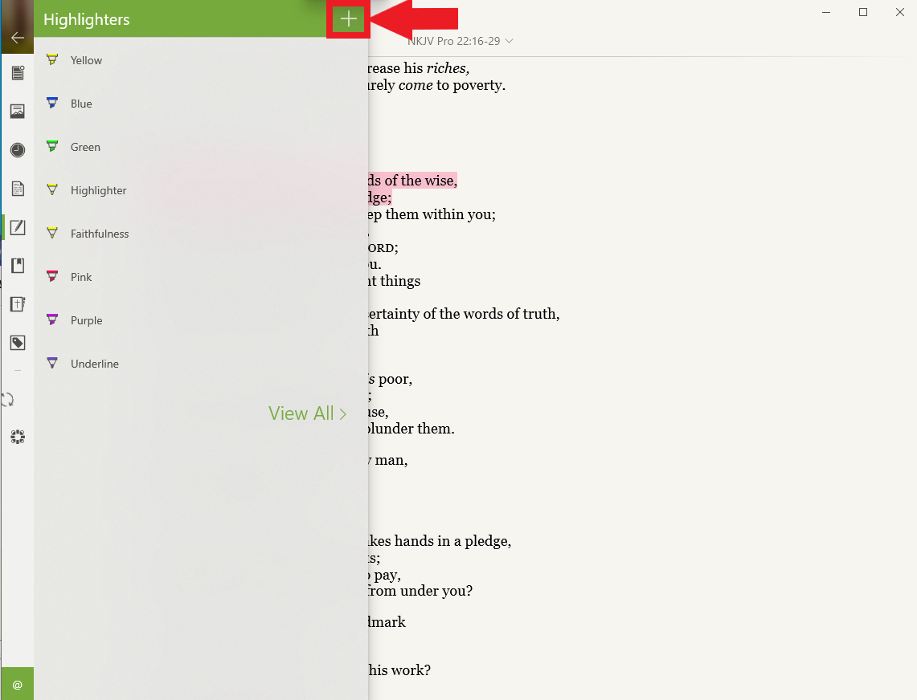Open the bookmark ribbon sidebar icon
Screen dimensions: 917x700
click(x=18, y=266)
